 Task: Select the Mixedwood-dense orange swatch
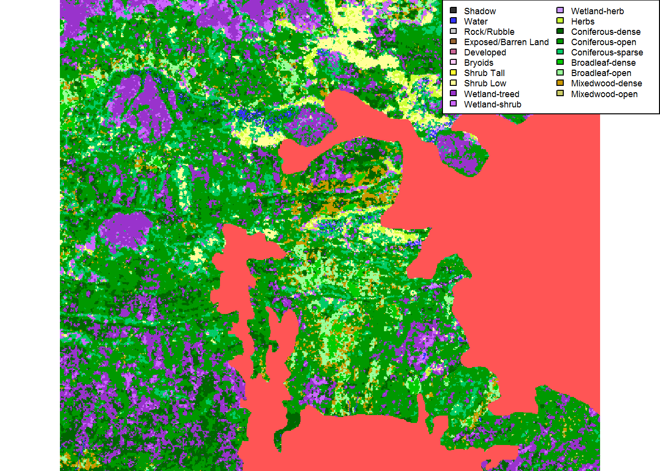[560, 83]
